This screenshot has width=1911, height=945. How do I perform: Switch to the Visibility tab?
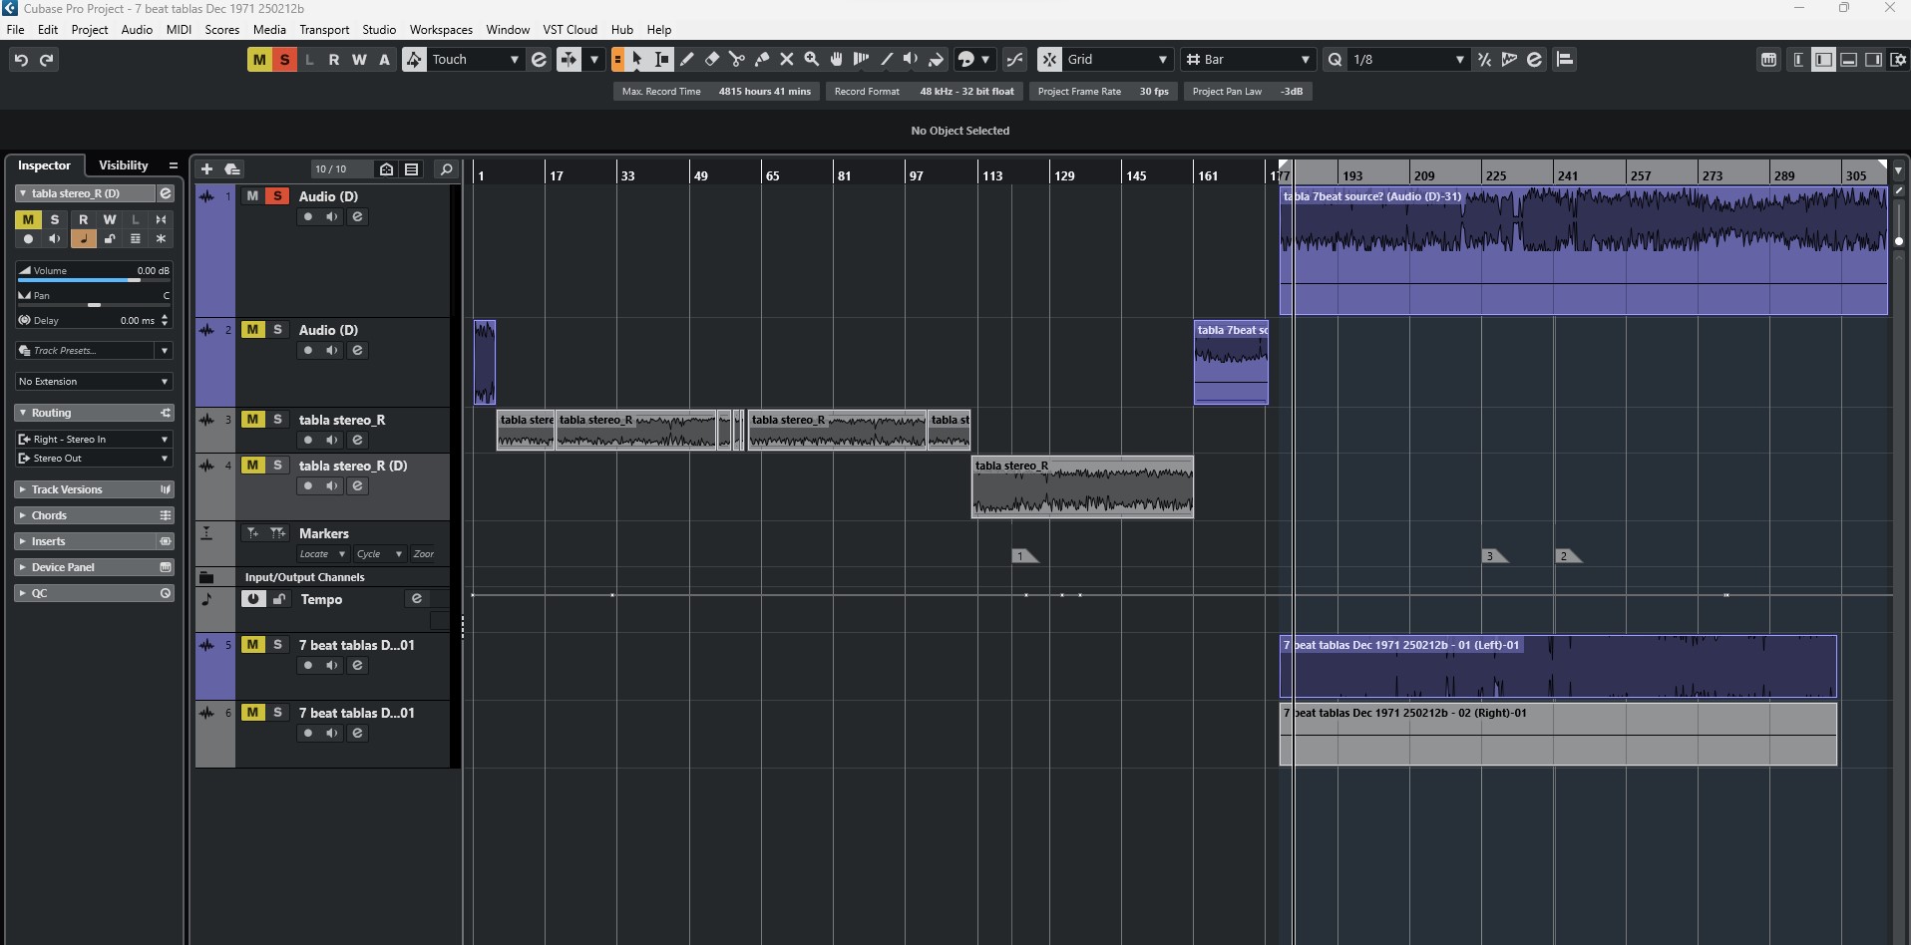pyautogui.click(x=124, y=165)
